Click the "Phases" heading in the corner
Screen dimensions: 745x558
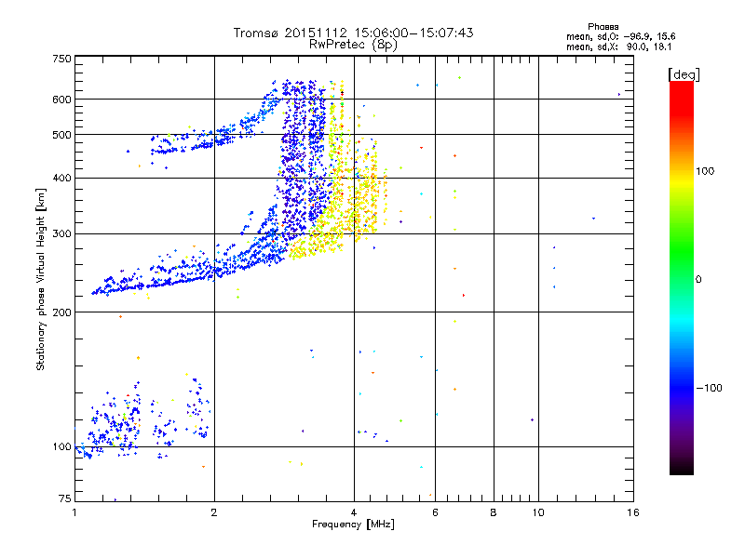603,27
